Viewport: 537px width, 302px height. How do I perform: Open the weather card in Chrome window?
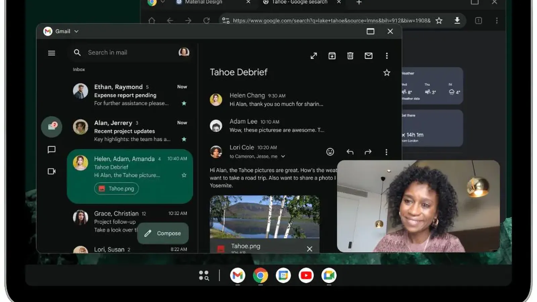[x=432, y=86]
